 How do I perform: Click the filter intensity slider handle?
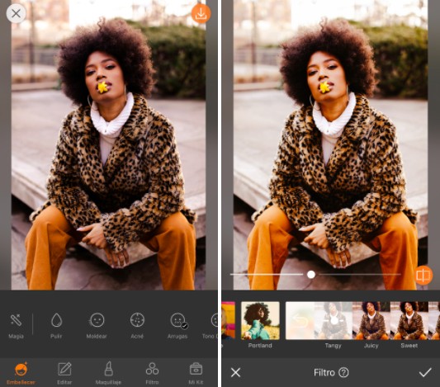pos(311,275)
